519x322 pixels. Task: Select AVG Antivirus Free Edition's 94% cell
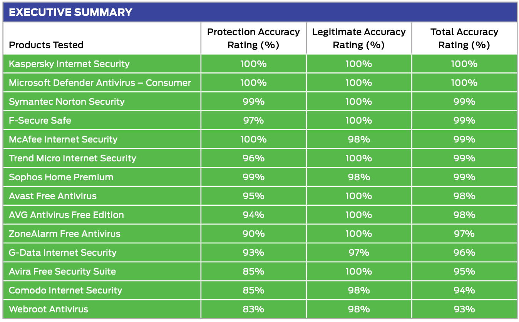click(253, 215)
